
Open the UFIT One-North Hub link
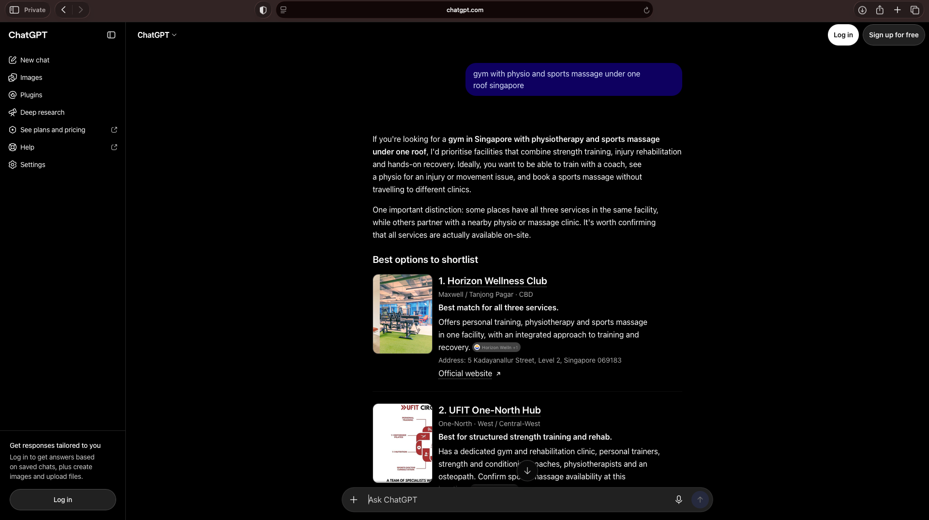pyautogui.click(x=494, y=410)
